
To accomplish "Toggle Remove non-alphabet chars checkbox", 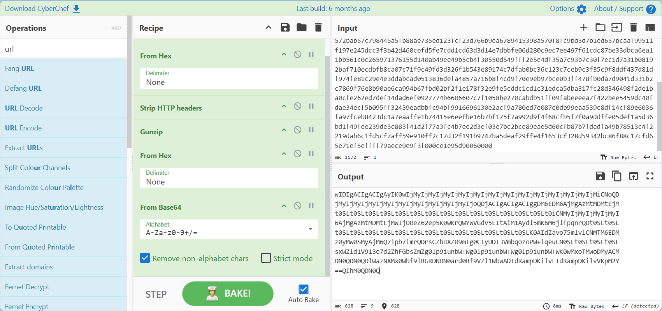I will point(145,258).
